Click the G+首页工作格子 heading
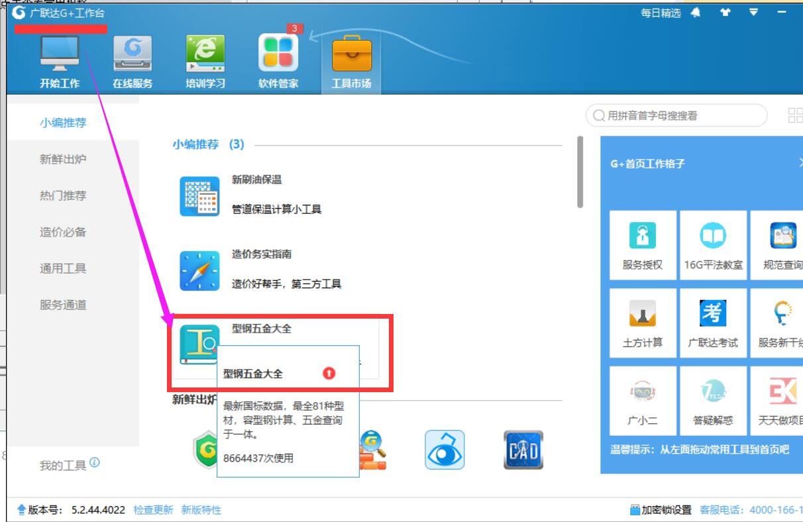The width and height of the screenshot is (803, 522). (647, 164)
